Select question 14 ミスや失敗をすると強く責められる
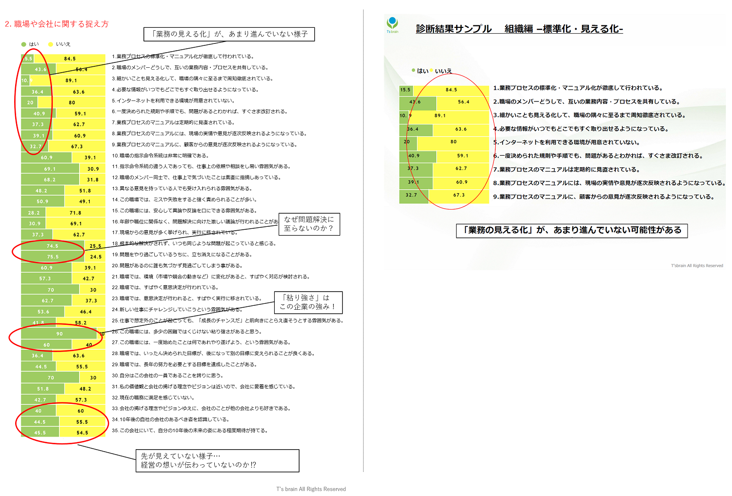The image size is (732, 496). point(184,199)
